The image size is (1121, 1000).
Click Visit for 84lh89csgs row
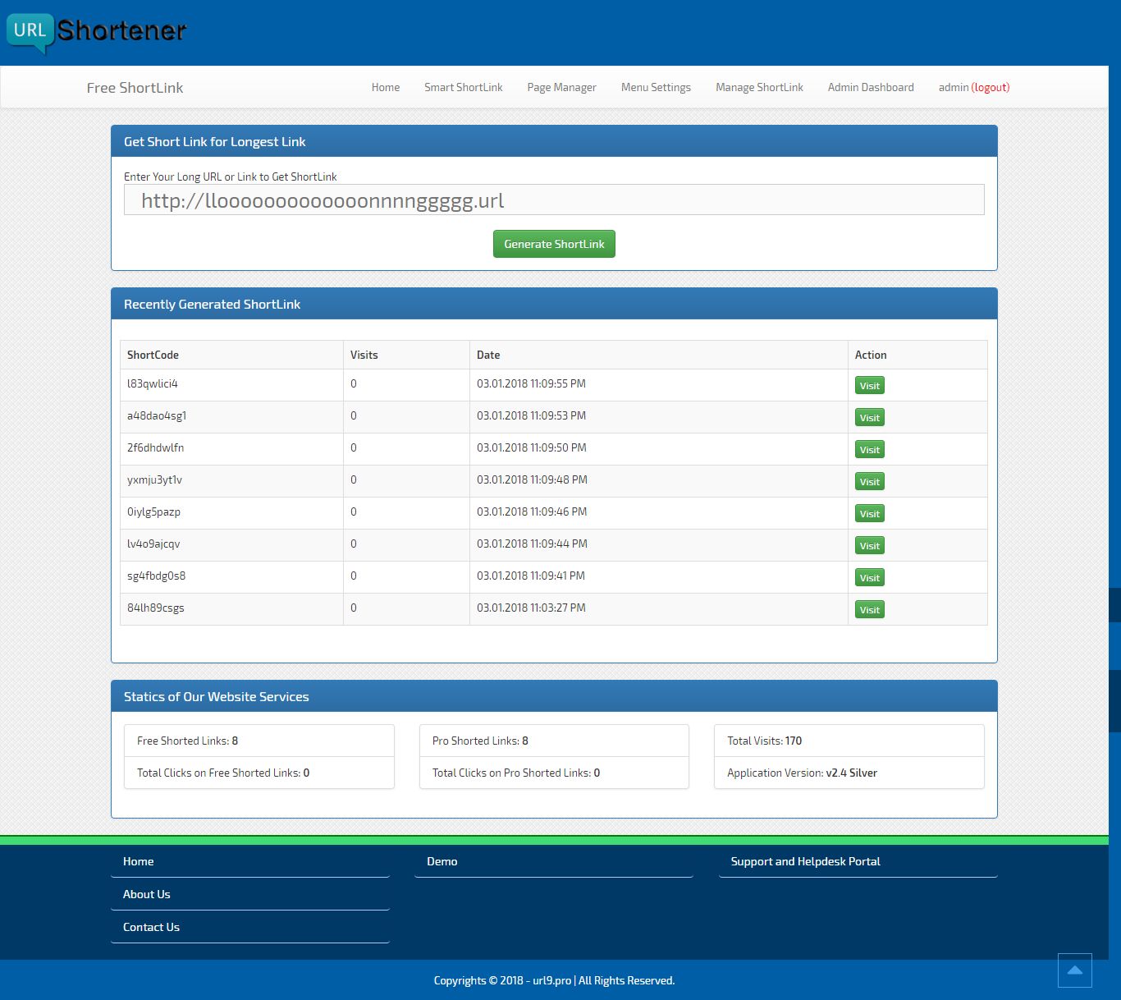pyautogui.click(x=869, y=610)
